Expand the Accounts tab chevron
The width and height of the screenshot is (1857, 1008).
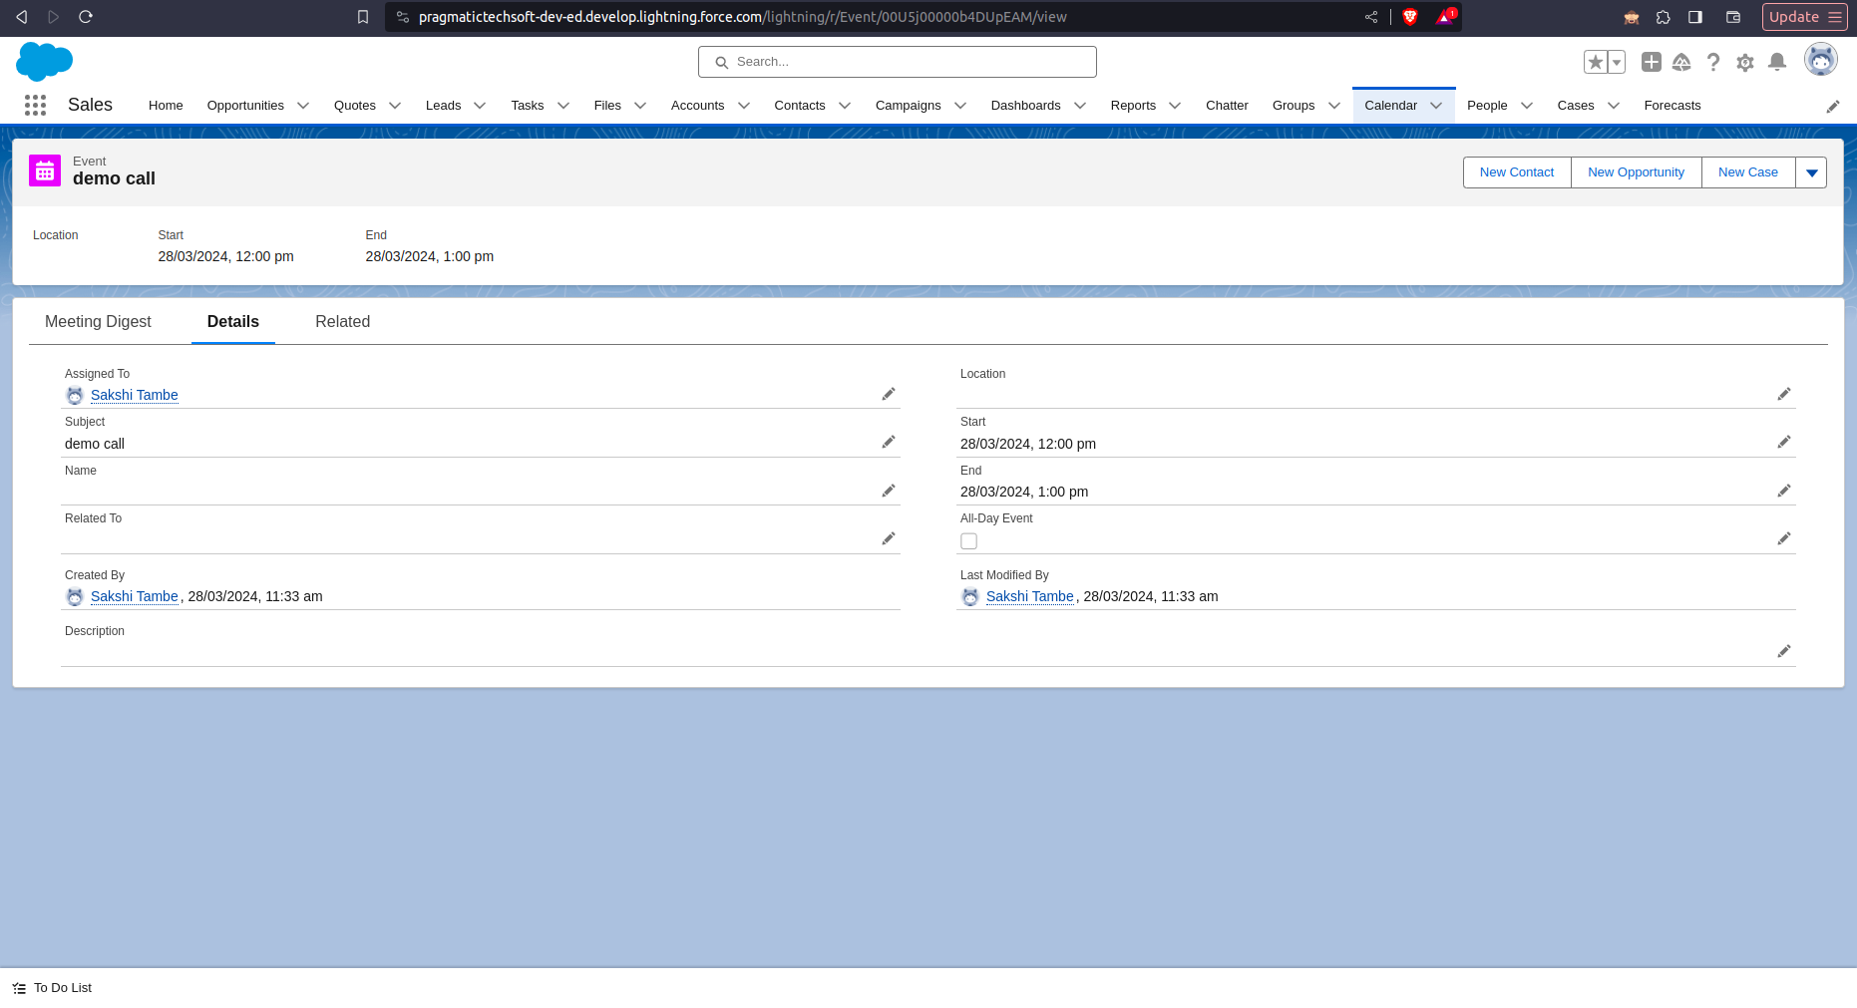pyautogui.click(x=744, y=106)
